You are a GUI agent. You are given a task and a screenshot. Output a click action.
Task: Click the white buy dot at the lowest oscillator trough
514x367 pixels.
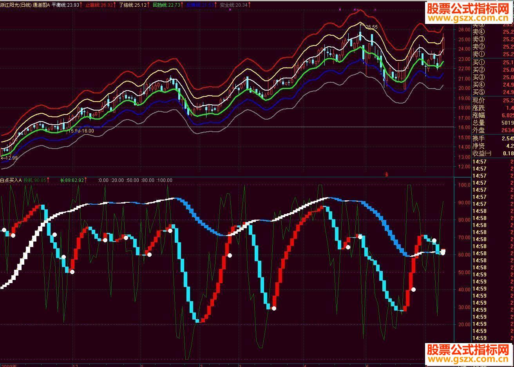[x=274, y=308]
